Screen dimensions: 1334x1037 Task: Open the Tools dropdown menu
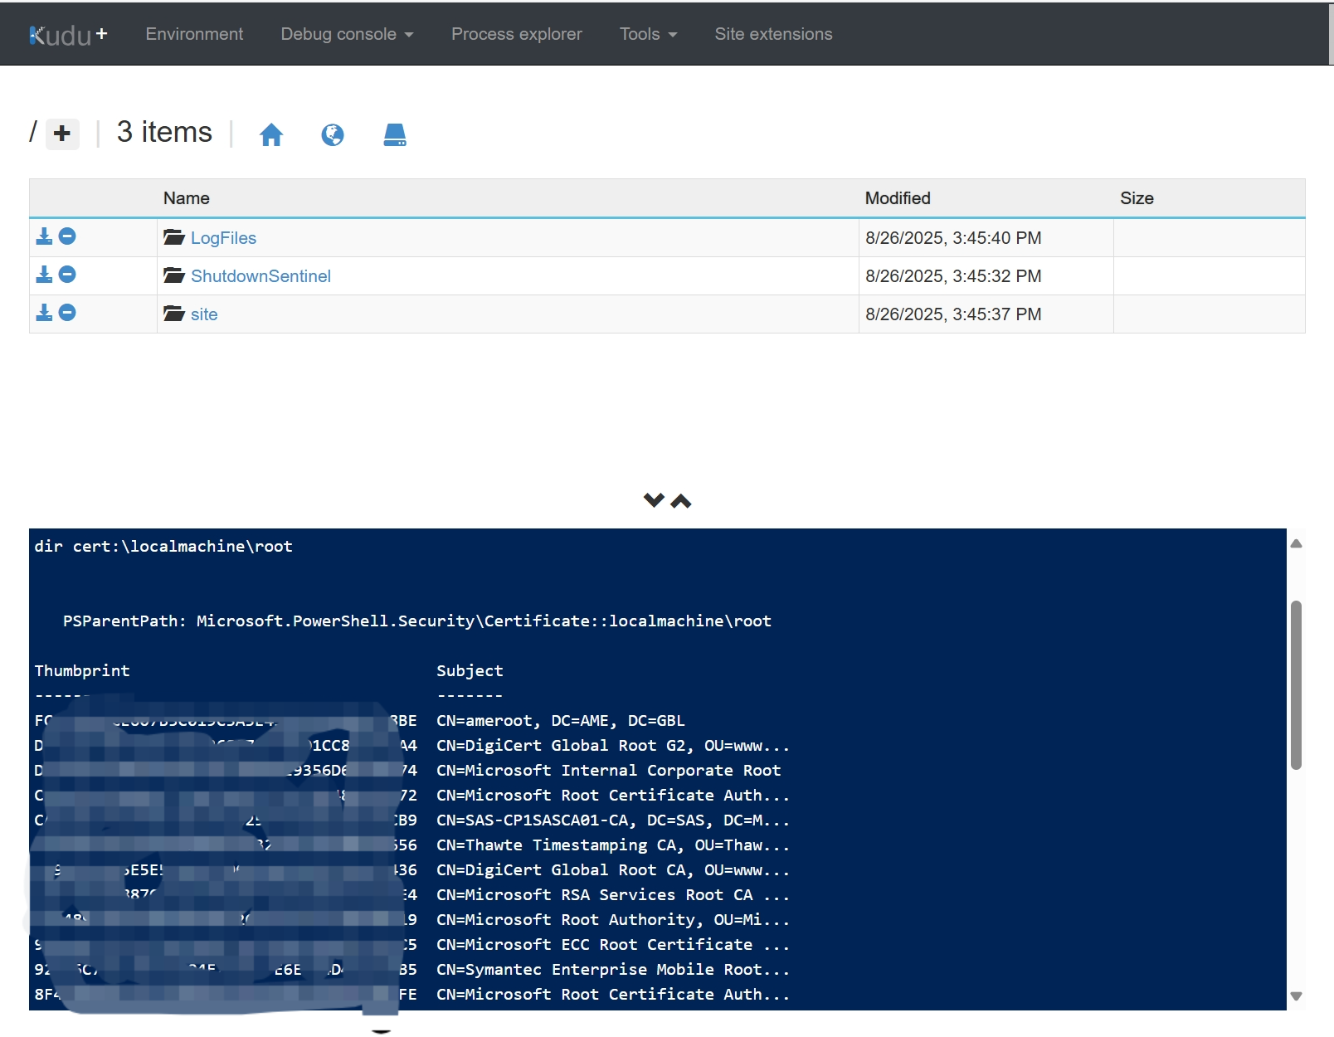[x=649, y=34]
